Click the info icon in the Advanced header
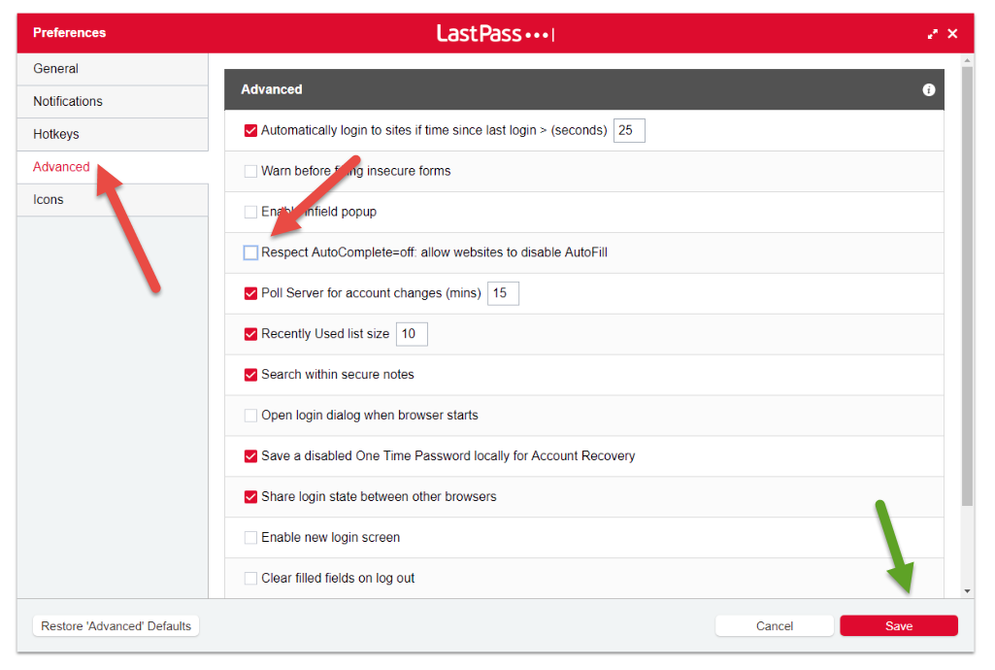995x670 pixels. (928, 89)
